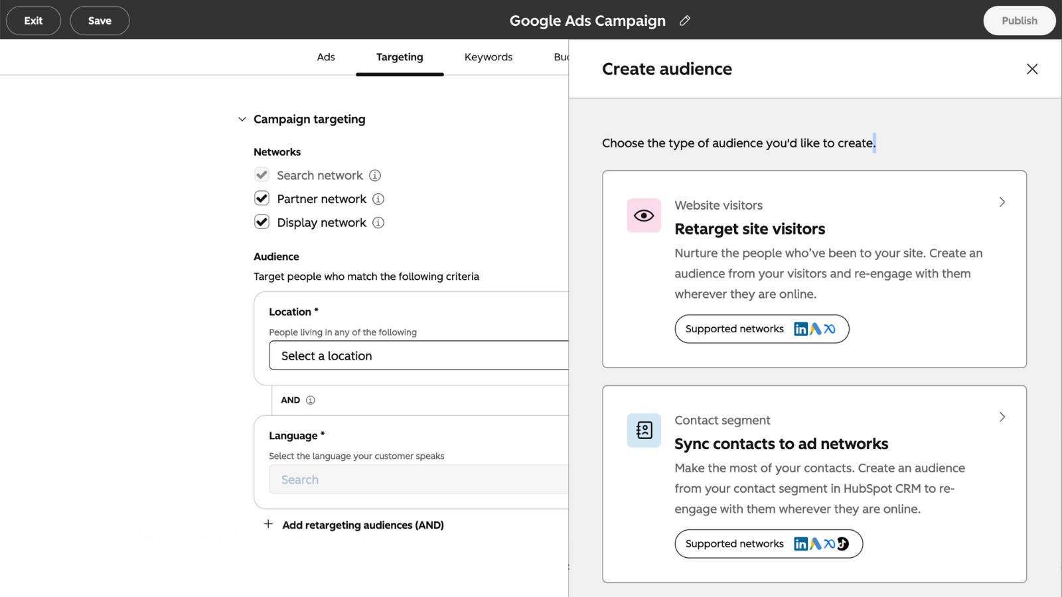Choose the Sync contacts to ad networks card
1062x597 pixels.
[x=814, y=484]
